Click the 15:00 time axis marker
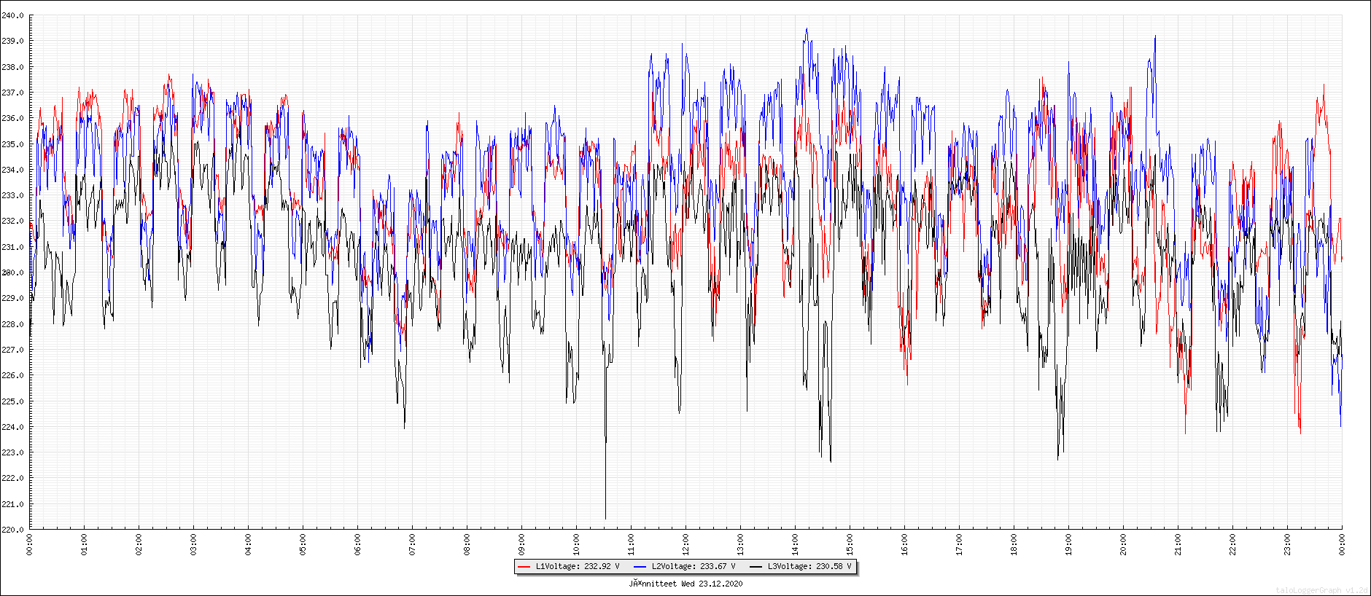 tap(850, 544)
